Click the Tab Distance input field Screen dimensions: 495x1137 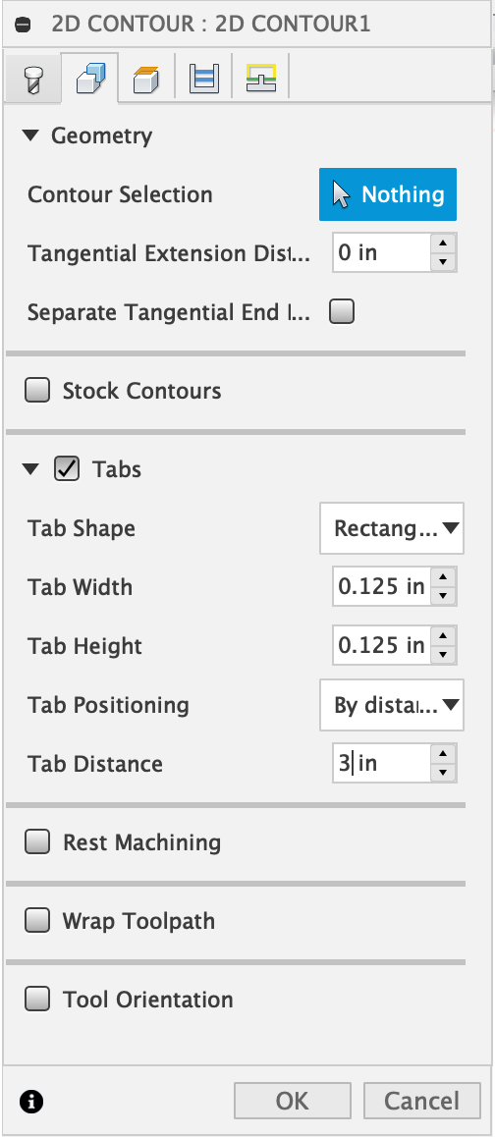(381, 764)
